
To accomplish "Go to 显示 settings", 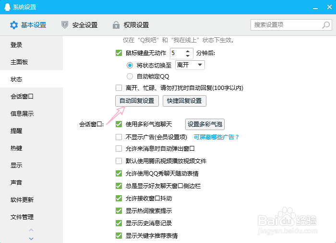I will 31,166.
